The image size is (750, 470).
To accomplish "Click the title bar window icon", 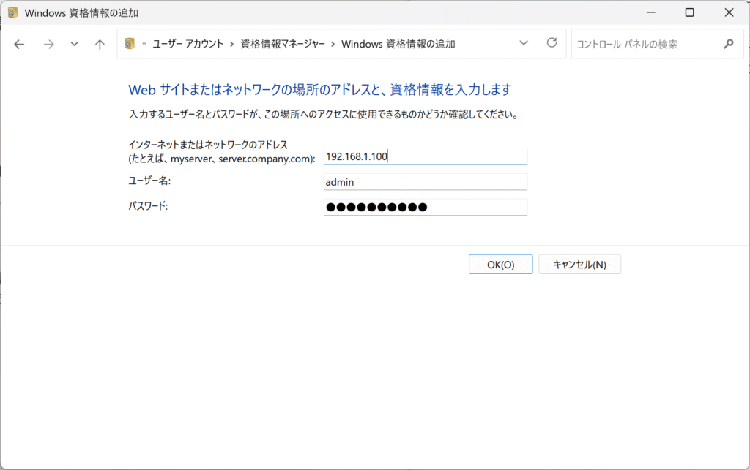I will (x=13, y=12).
